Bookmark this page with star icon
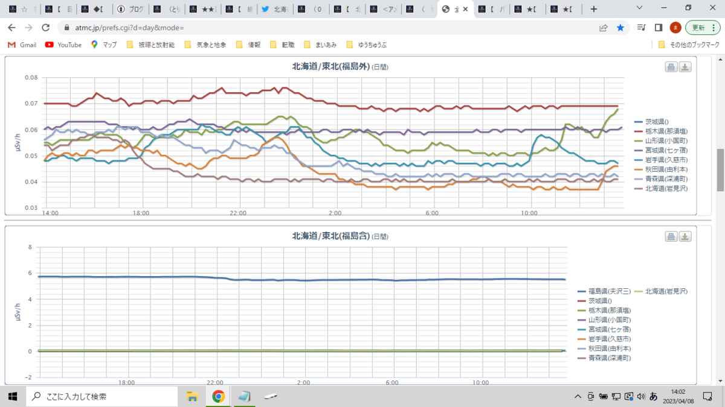725x407 pixels. (x=620, y=28)
